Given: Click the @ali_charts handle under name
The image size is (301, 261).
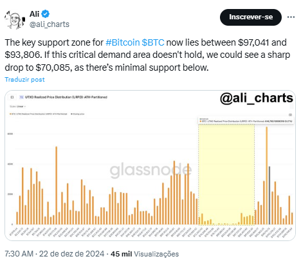Looking at the screenshot, I should click(x=50, y=24).
